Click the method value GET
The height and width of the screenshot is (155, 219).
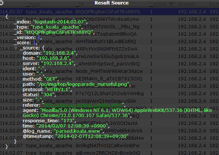[x=51, y=79]
